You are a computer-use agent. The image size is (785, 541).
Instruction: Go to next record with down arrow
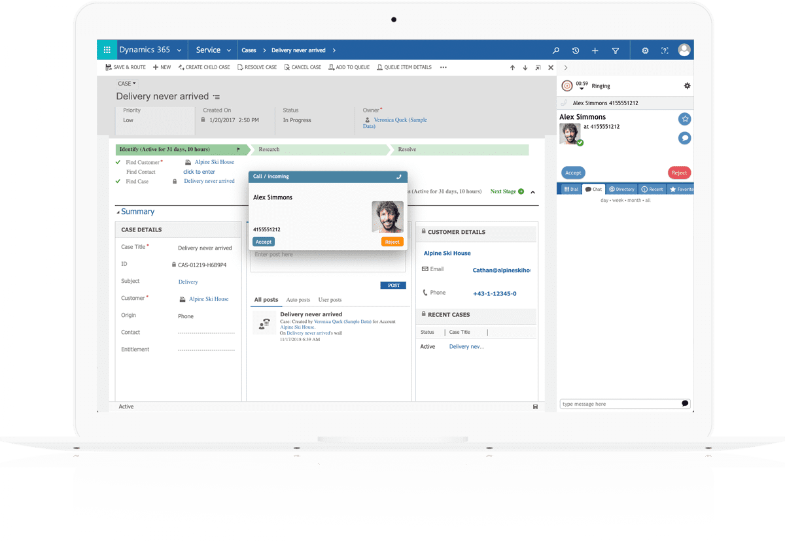[525, 67]
